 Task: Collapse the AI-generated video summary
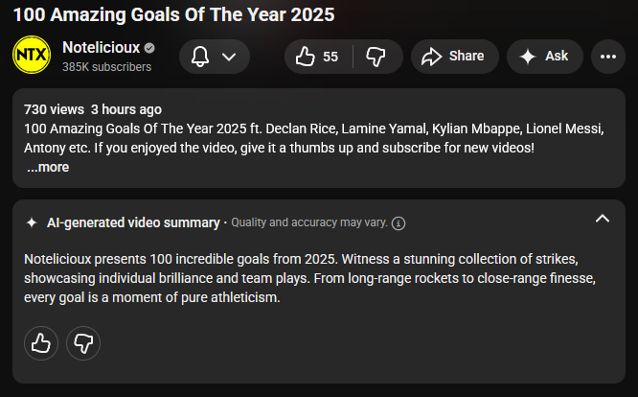pos(602,219)
